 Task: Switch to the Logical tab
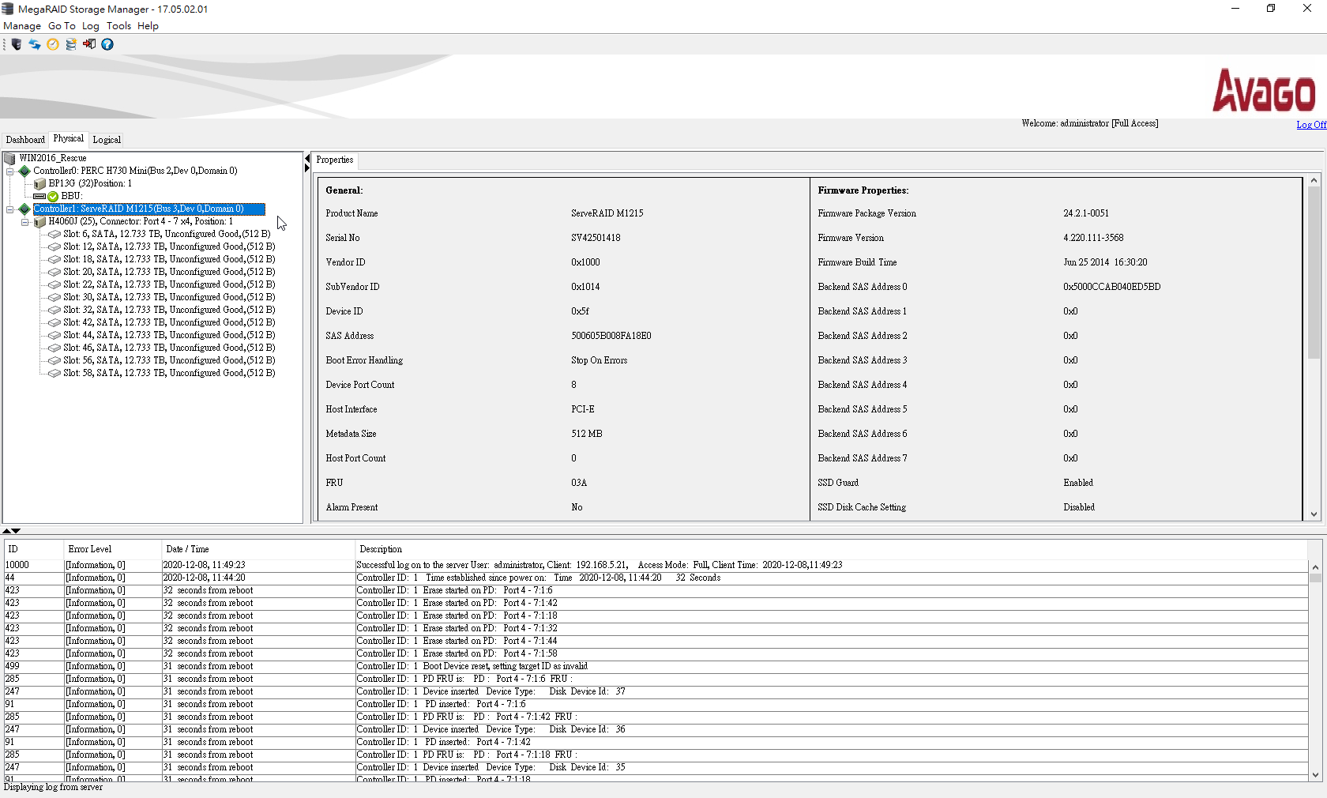(x=107, y=140)
